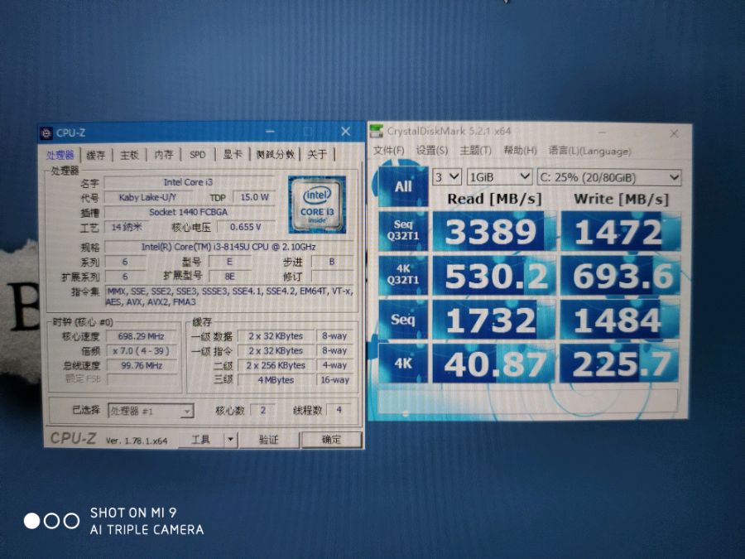Screen dimensions: 745x559
Task: Click the TDP value '15.0 W'
Action: click(255, 197)
